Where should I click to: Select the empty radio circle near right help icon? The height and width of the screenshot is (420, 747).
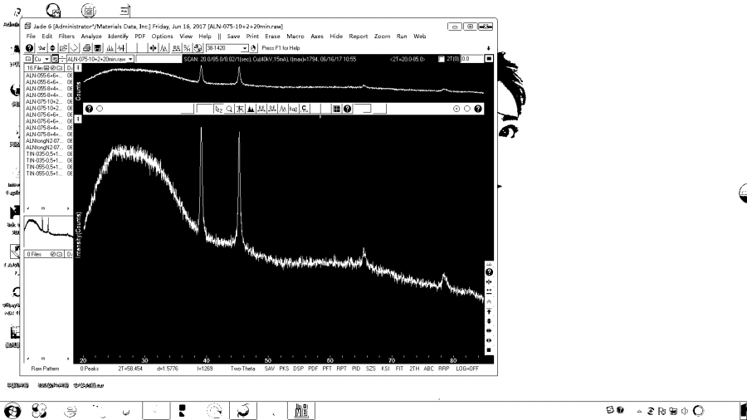click(466, 109)
